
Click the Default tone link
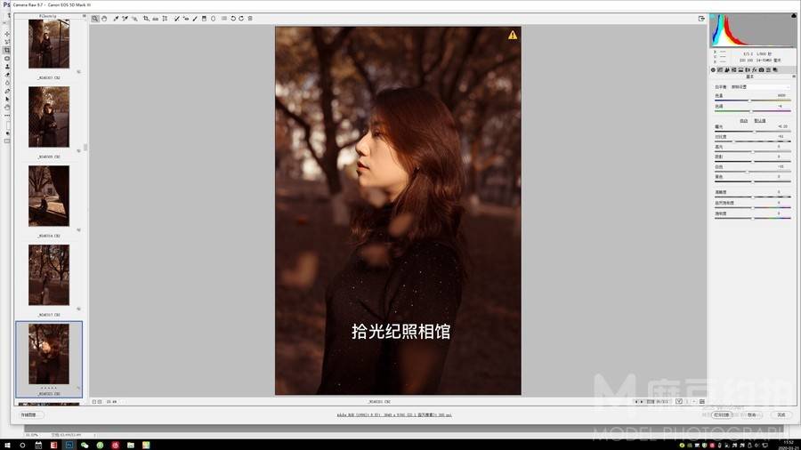point(760,121)
